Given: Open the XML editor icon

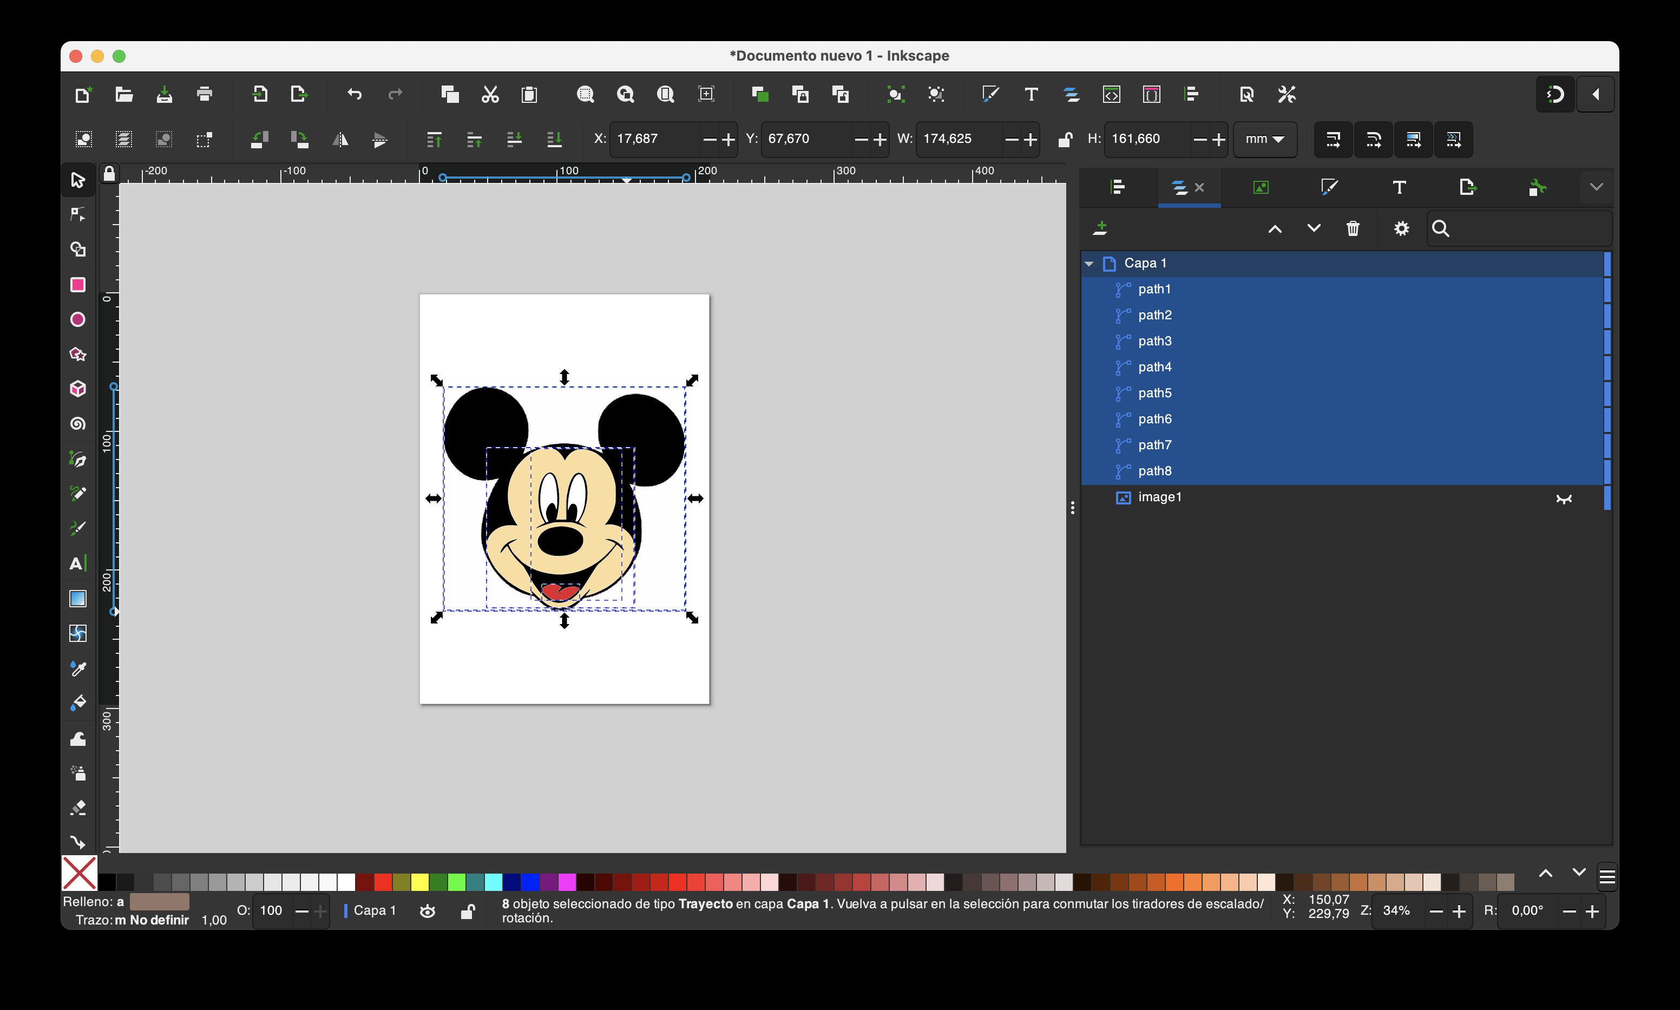Looking at the screenshot, I should [1111, 94].
